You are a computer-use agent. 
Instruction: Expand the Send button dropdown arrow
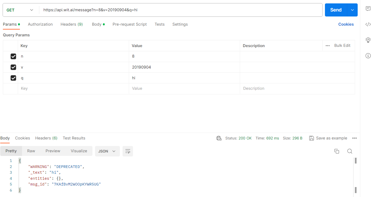tap(352, 10)
